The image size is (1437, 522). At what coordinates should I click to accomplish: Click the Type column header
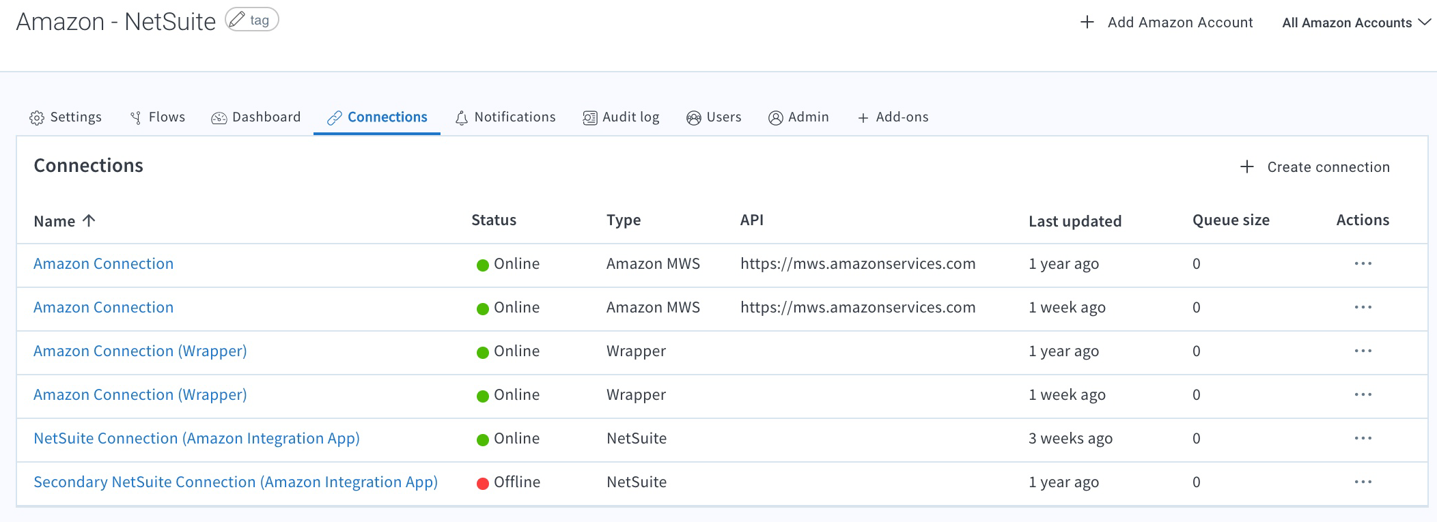624,220
